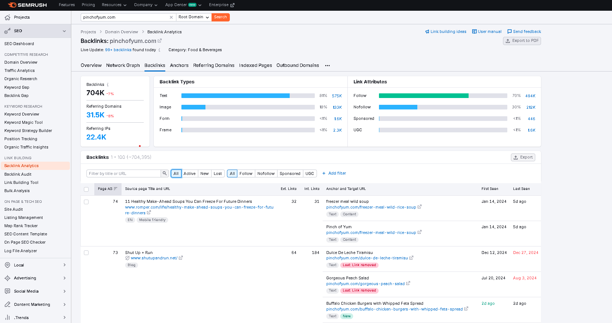This screenshot has width=612, height=323.
Task: Click the Content Marketing pencil icon
Action: pyautogui.click(x=7, y=304)
